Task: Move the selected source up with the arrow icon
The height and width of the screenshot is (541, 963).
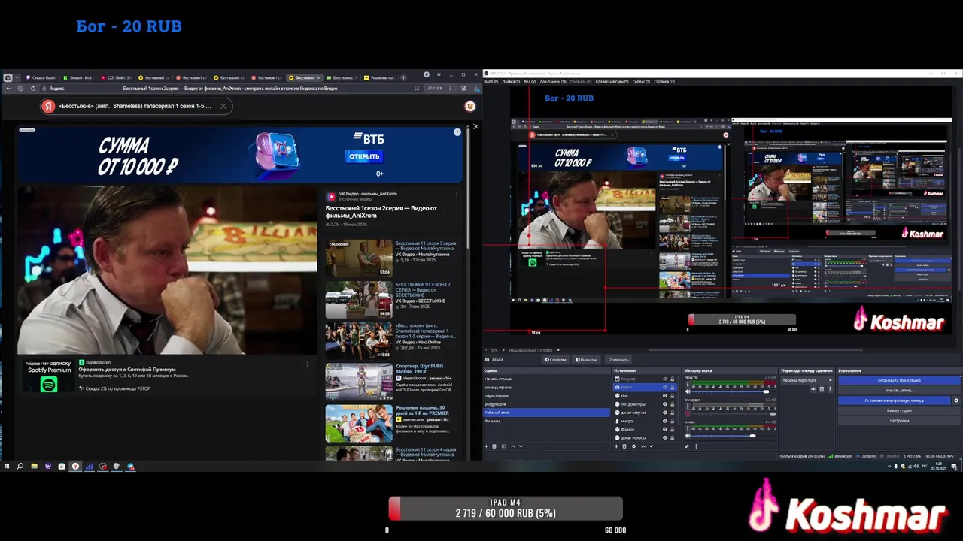Action: tap(643, 446)
